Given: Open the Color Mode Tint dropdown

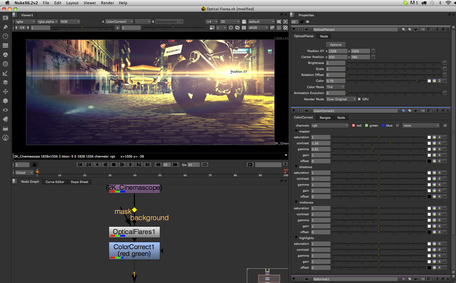Looking at the screenshot, I should [x=335, y=87].
